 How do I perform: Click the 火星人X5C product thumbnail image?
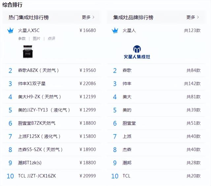coord(28,52)
